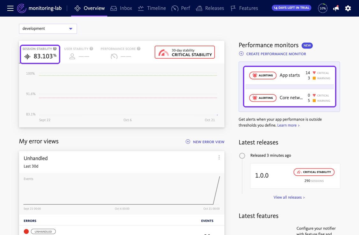Click the Bugsnag logo icon
The width and height of the screenshot is (359, 235).
click(22, 9)
